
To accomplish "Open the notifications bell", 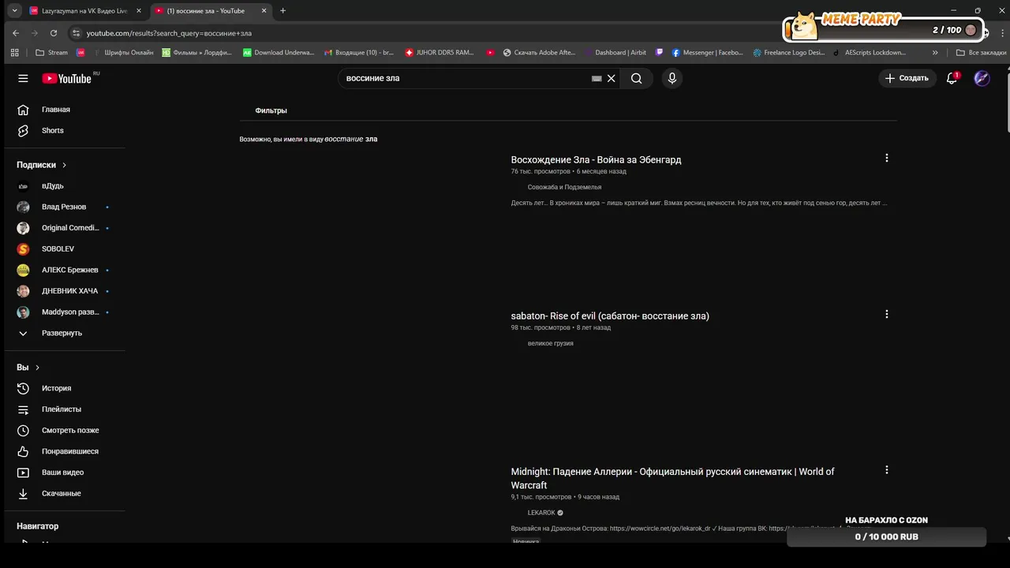I will (952, 78).
